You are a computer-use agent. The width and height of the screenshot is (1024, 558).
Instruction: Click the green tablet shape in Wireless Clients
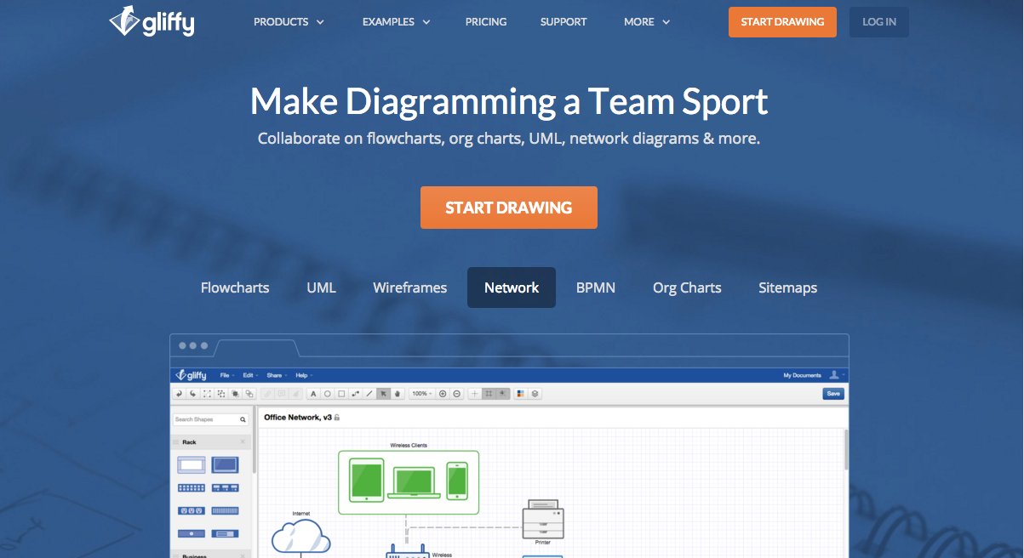pyautogui.click(x=366, y=479)
